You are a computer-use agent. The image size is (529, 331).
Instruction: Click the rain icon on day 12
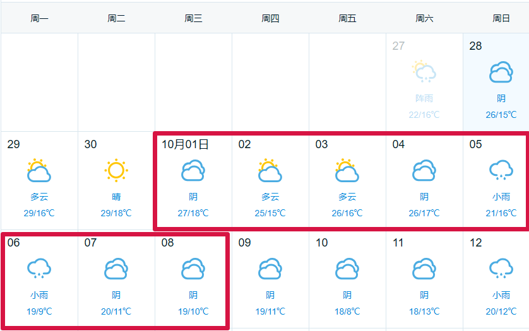click(501, 269)
